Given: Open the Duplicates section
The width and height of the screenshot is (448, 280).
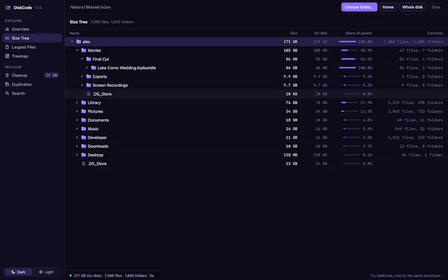Looking at the screenshot, I should 32,85.
